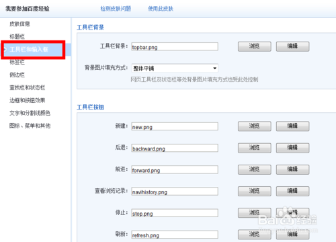Browse file for 停止 stop.png
The image size is (336, 242).
255,212
